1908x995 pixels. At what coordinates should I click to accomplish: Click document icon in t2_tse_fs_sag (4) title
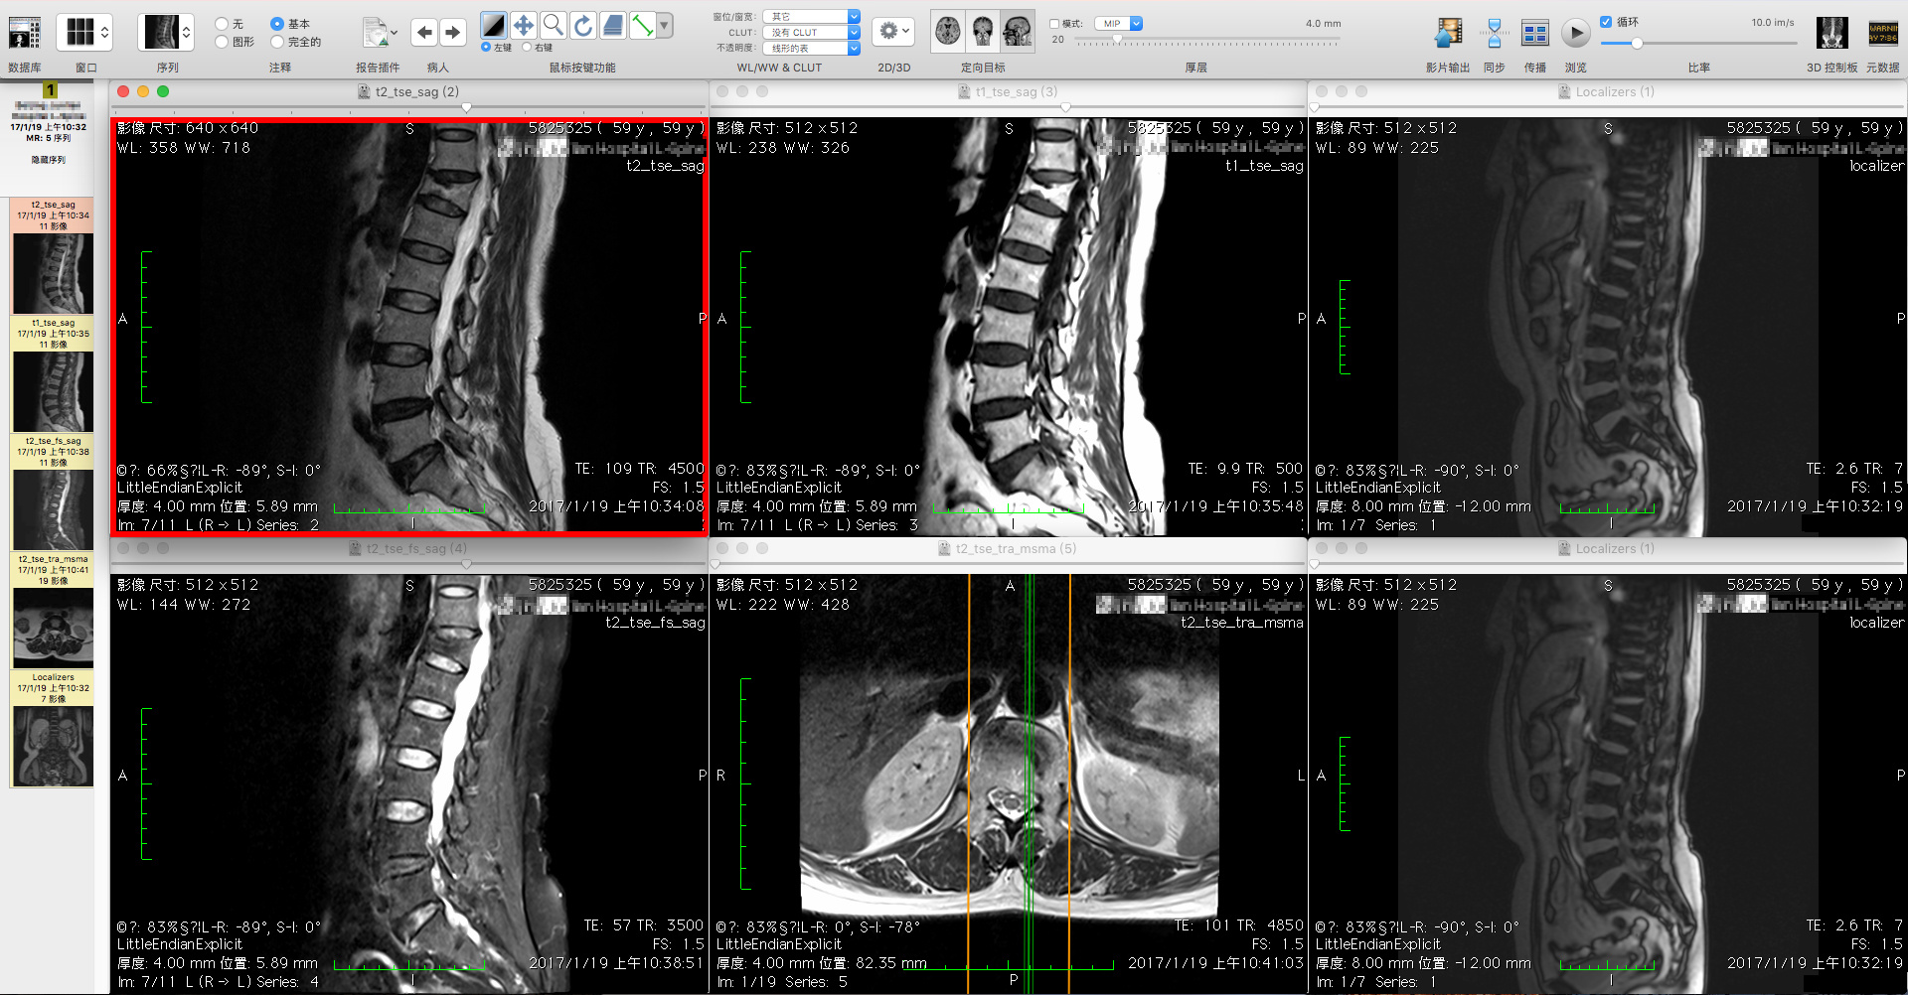coord(356,549)
